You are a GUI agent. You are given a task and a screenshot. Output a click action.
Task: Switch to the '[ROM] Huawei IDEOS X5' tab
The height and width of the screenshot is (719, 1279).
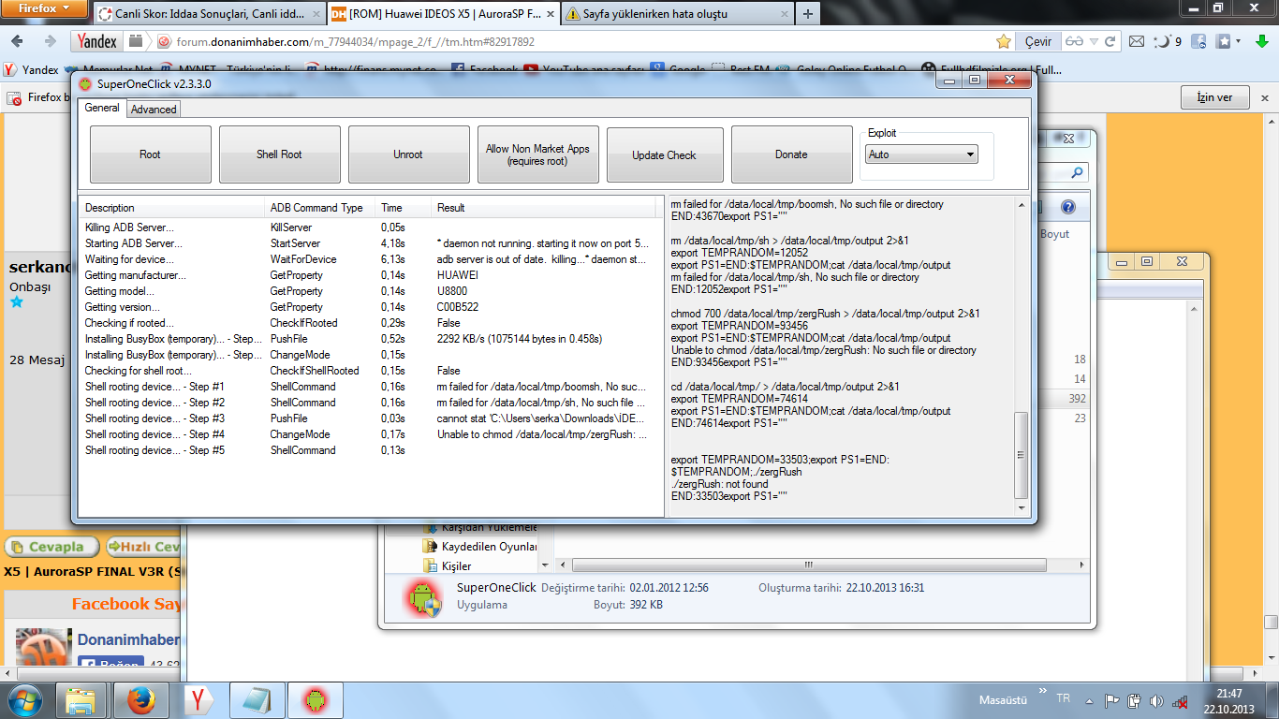(x=442, y=14)
